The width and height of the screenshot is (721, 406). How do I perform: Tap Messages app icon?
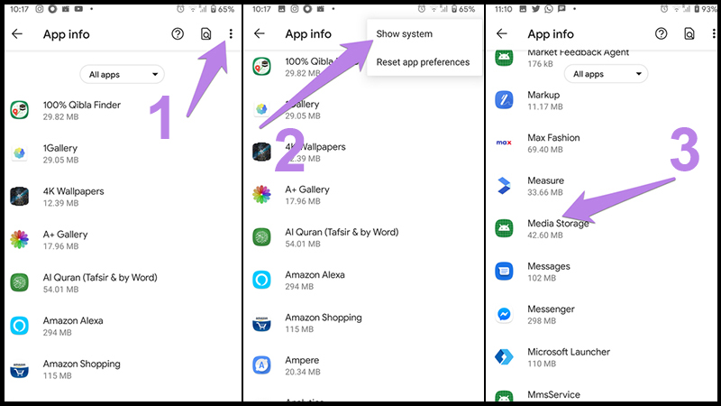[504, 272]
